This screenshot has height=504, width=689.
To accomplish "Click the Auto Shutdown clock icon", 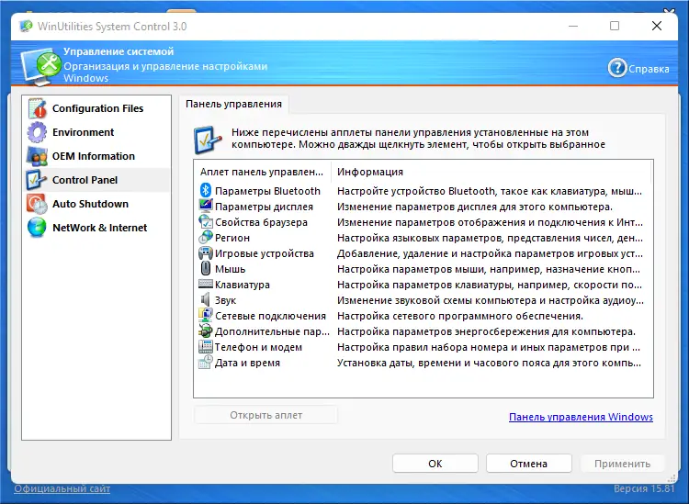I will point(37,204).
